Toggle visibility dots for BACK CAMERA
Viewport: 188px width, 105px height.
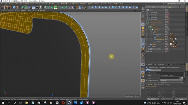click(x=168, y=49)
